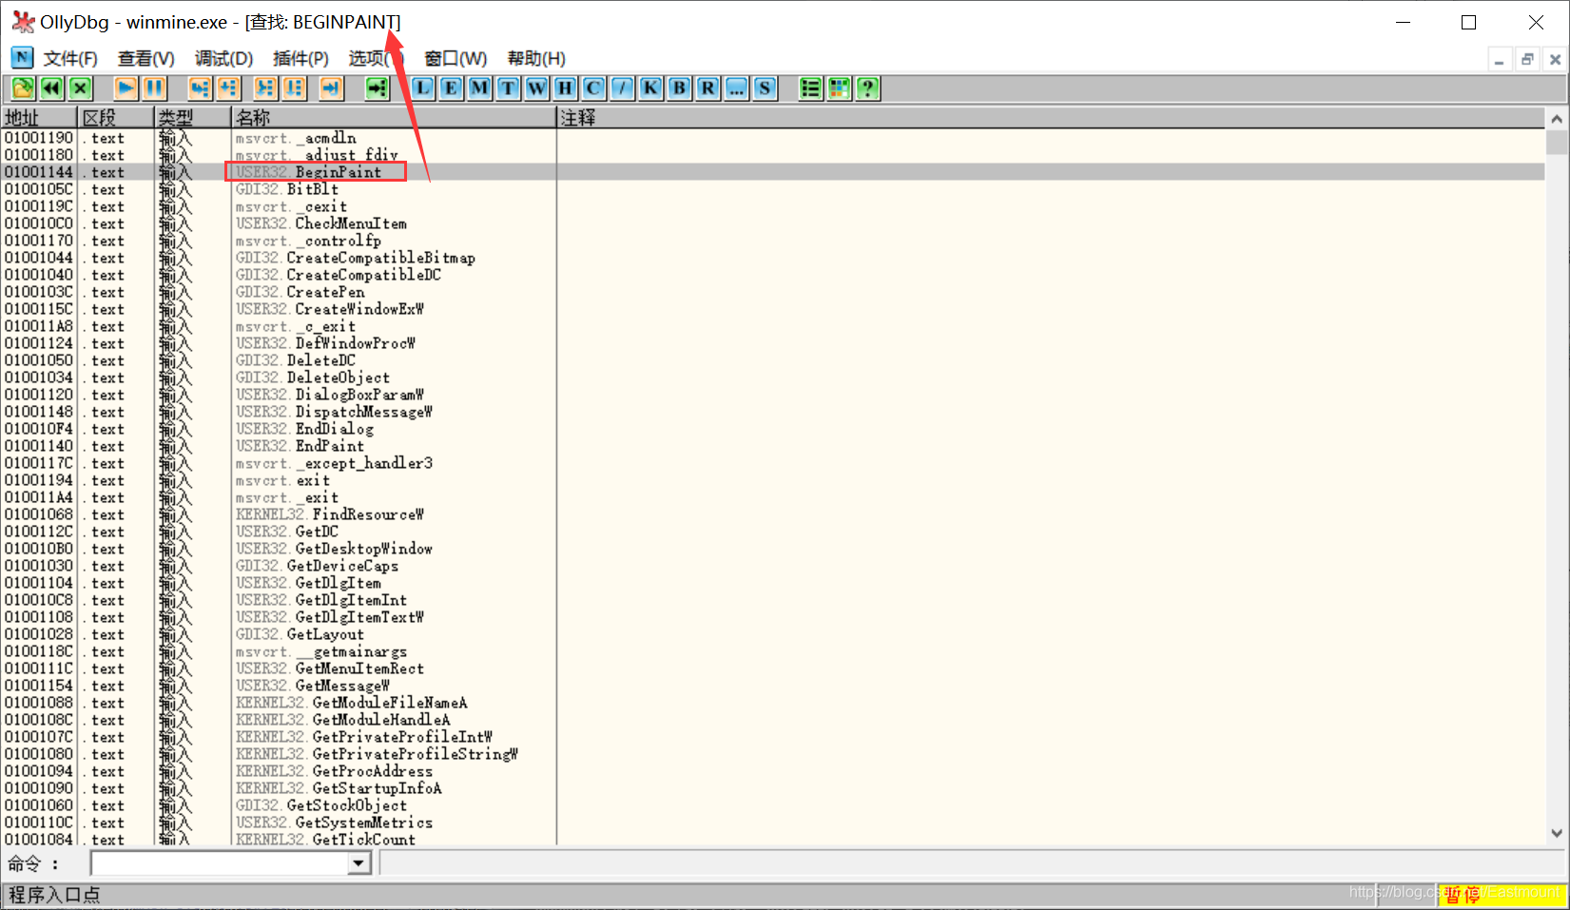Click the Debugging options list icon

coord(811,88)
